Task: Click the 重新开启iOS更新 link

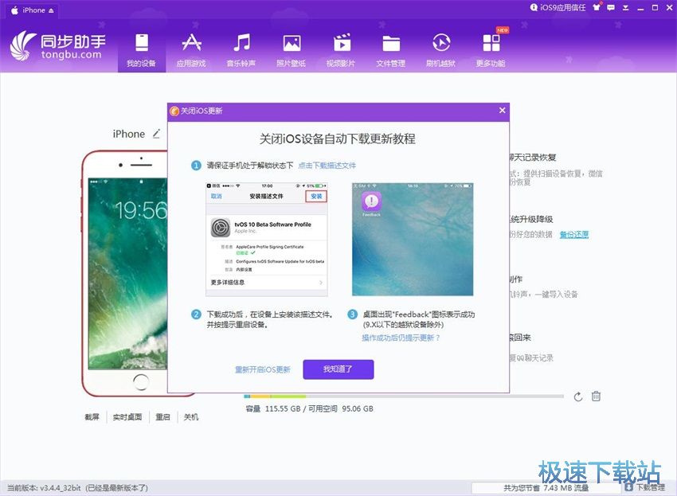Action: click(263, 369)
